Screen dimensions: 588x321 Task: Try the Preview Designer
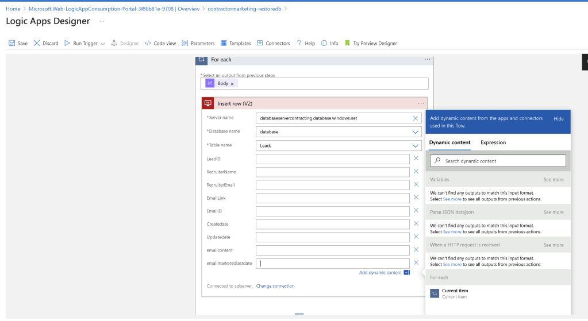(x=371, y=44)
